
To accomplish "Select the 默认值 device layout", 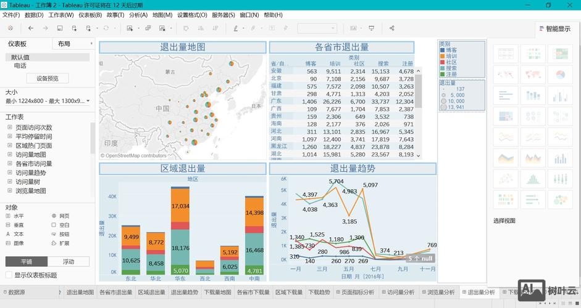I will point(48,57).
